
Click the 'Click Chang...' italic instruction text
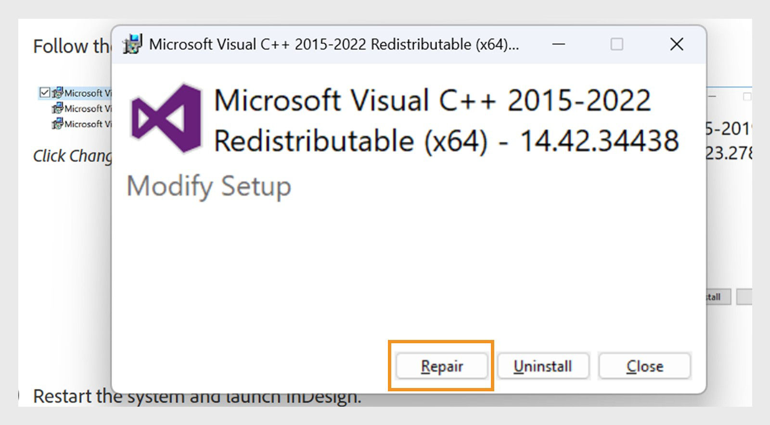pyautogui.click(x=72, y=156)
